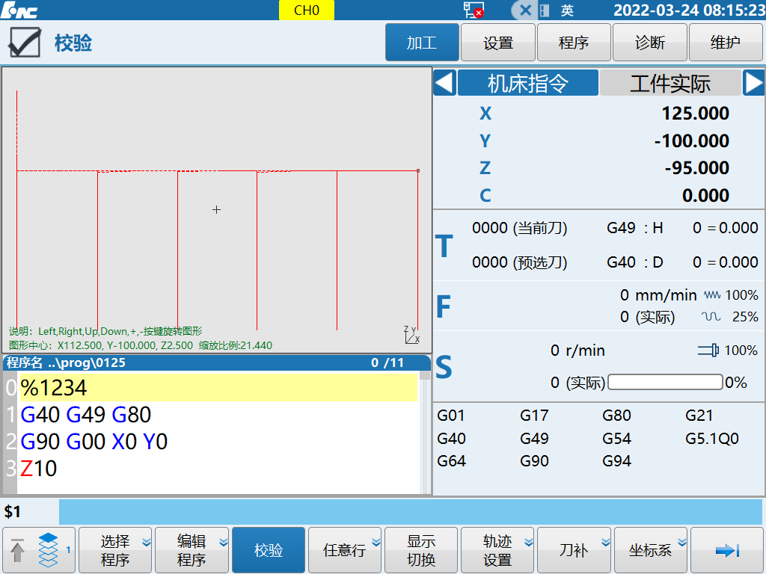Click the rapid override wave icon at 25%

[711, 317]
